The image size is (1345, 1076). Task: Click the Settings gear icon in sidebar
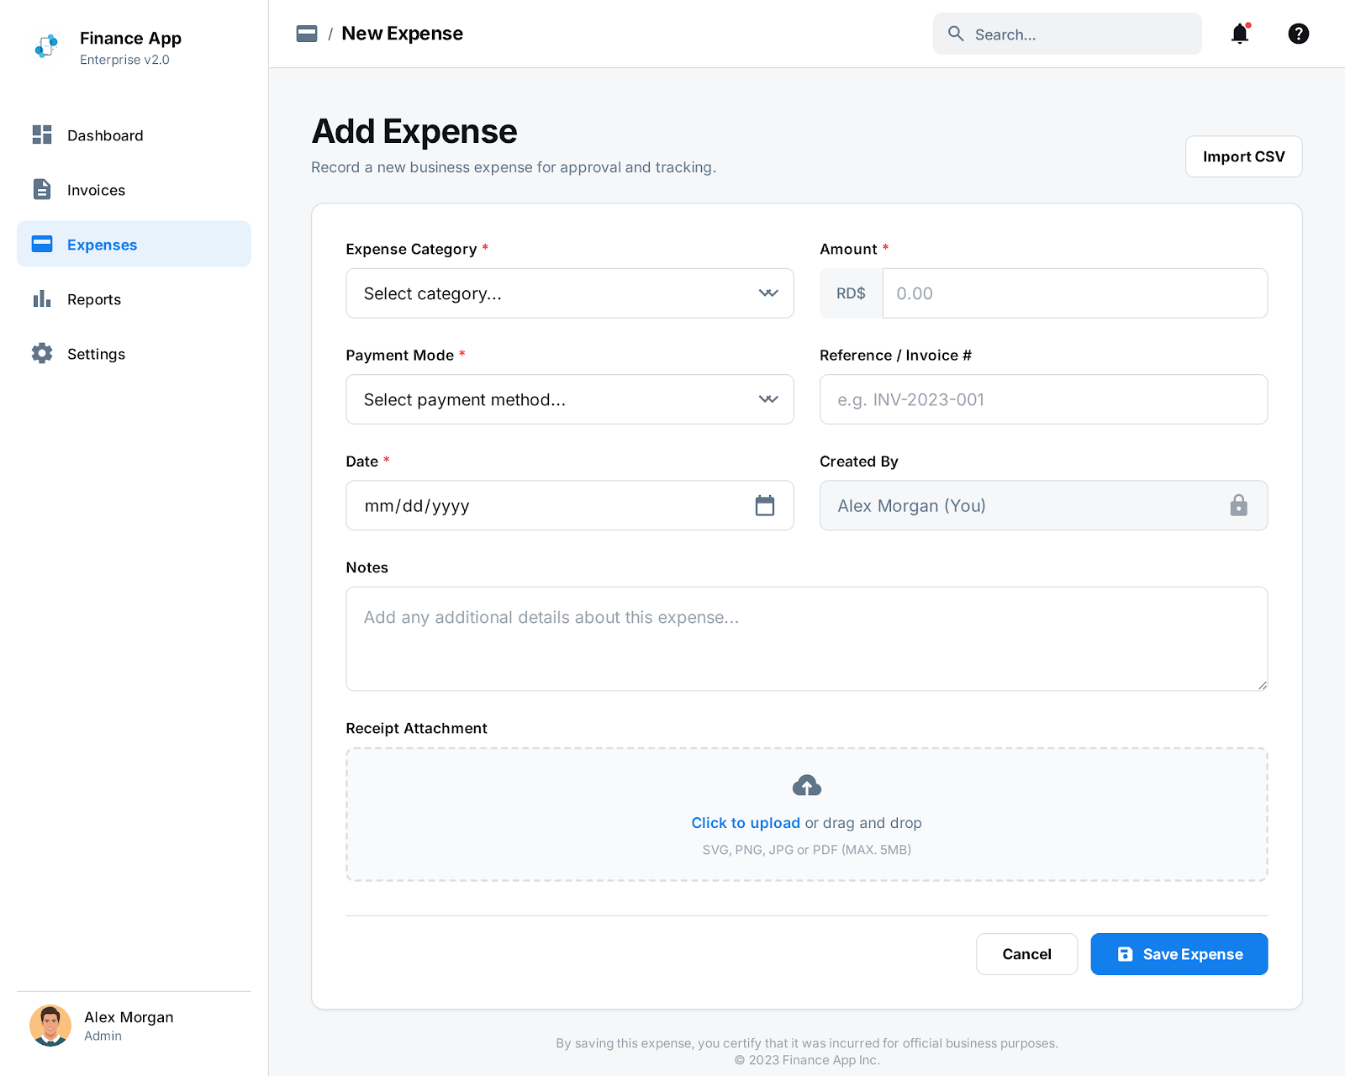click(42, 354)
